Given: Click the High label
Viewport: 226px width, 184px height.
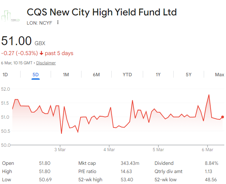Looking at the screenshot, I should 7,171.
